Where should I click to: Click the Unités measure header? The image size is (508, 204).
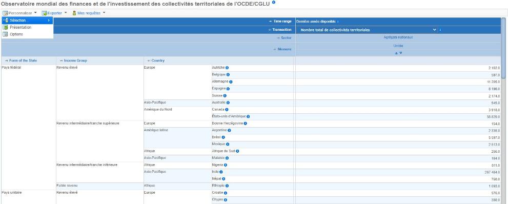(398, 46)
